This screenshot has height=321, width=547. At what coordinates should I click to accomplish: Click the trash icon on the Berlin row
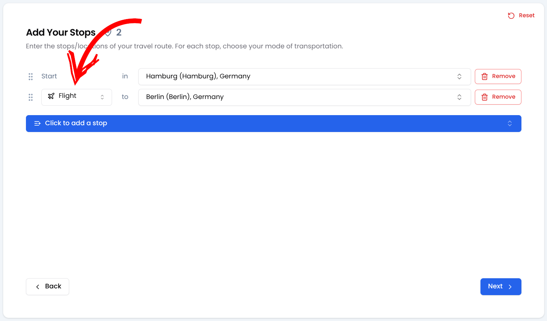coord(485,97)
